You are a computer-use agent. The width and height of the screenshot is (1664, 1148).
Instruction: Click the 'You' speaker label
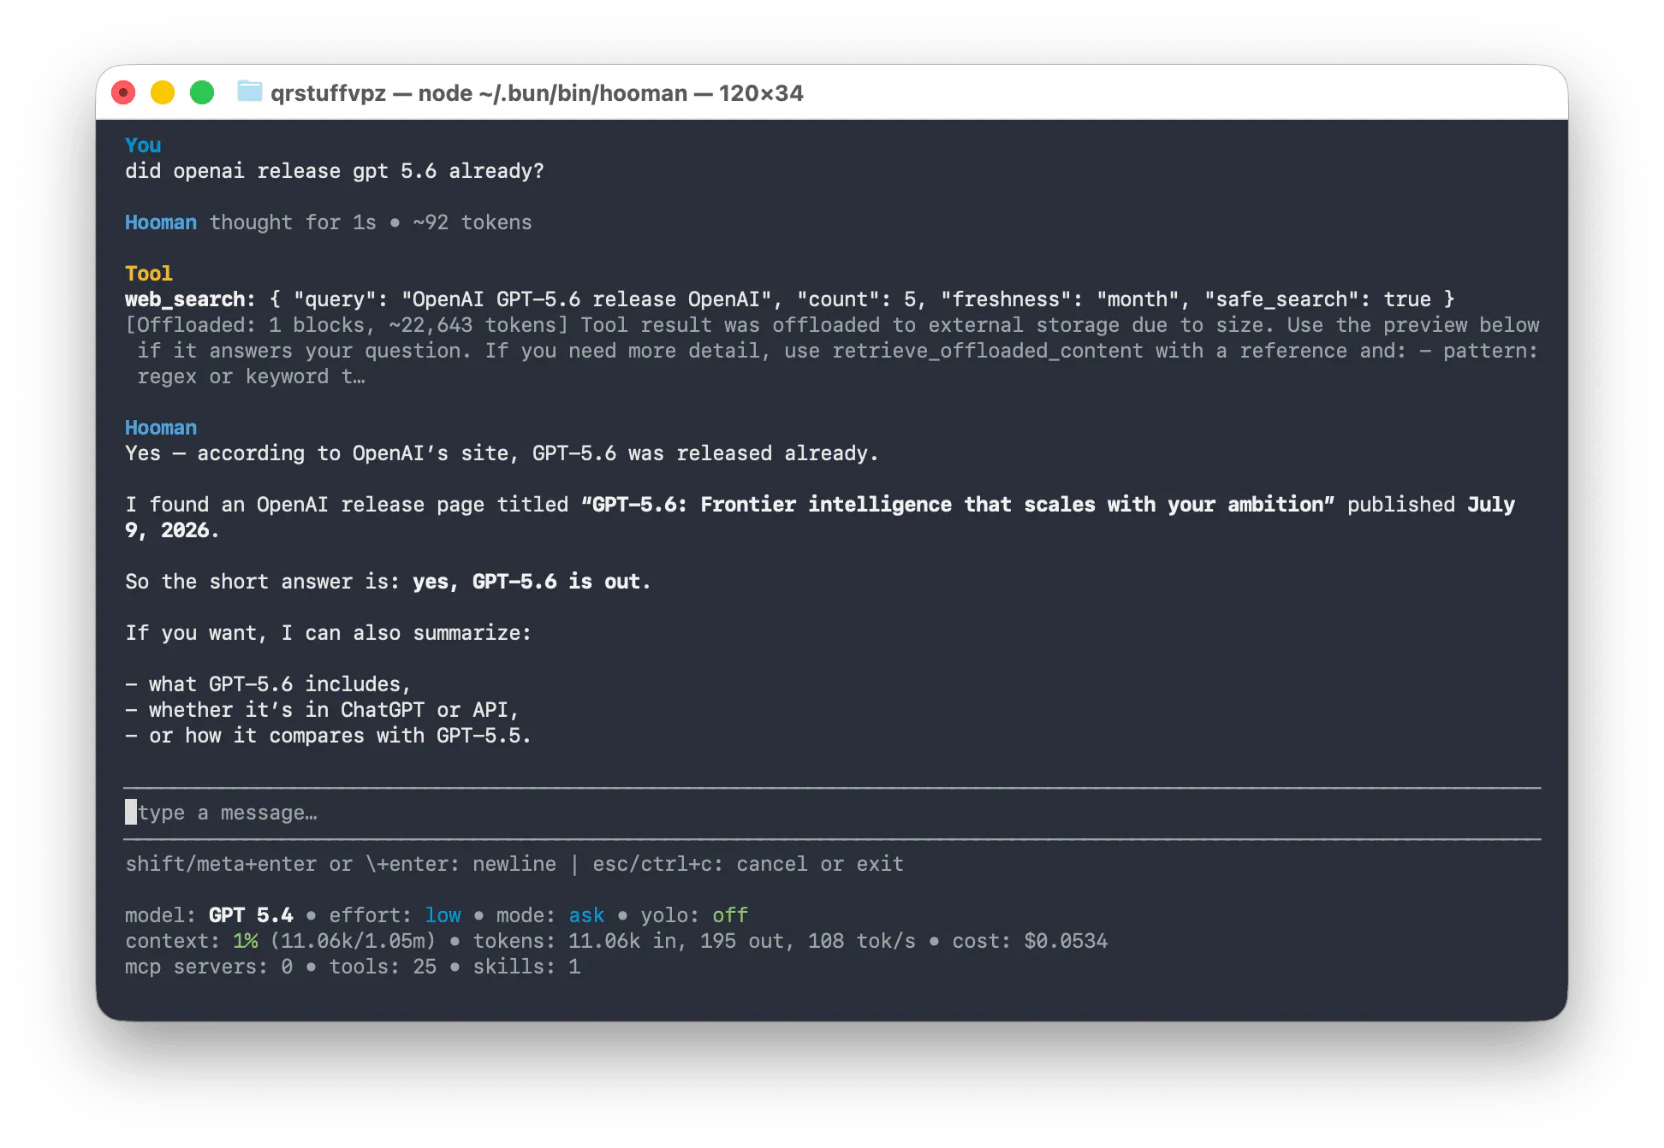[x=143, y=145]
